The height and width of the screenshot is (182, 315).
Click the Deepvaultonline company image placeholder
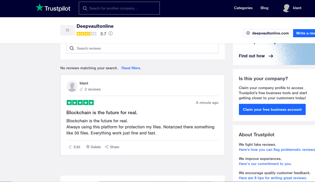[67, 30]
